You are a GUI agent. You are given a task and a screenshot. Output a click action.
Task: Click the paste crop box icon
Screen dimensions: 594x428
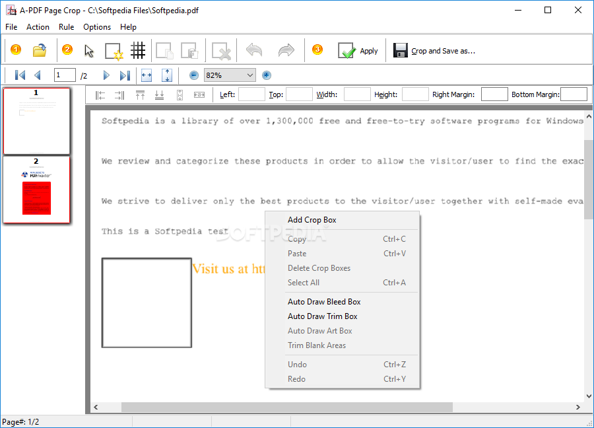coord(189,50)
